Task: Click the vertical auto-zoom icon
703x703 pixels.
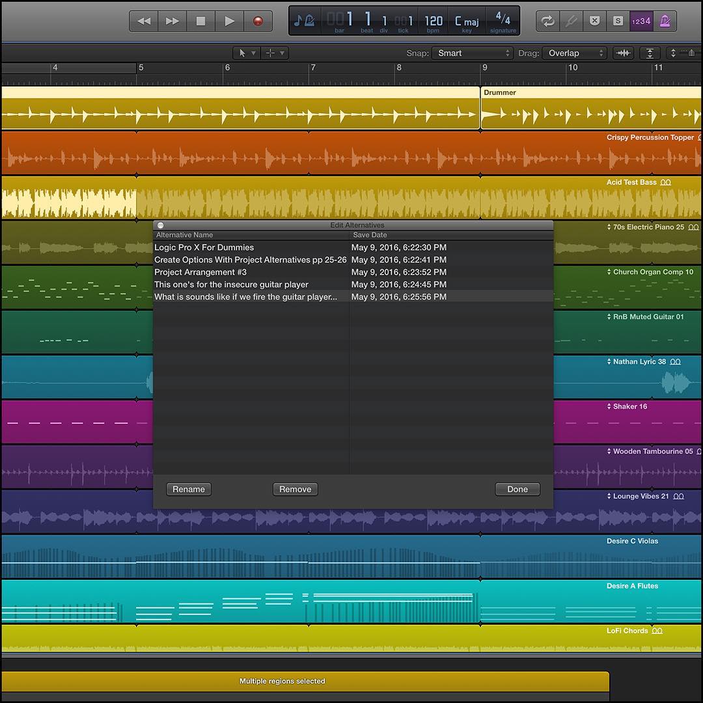Action: pos(650,53)
